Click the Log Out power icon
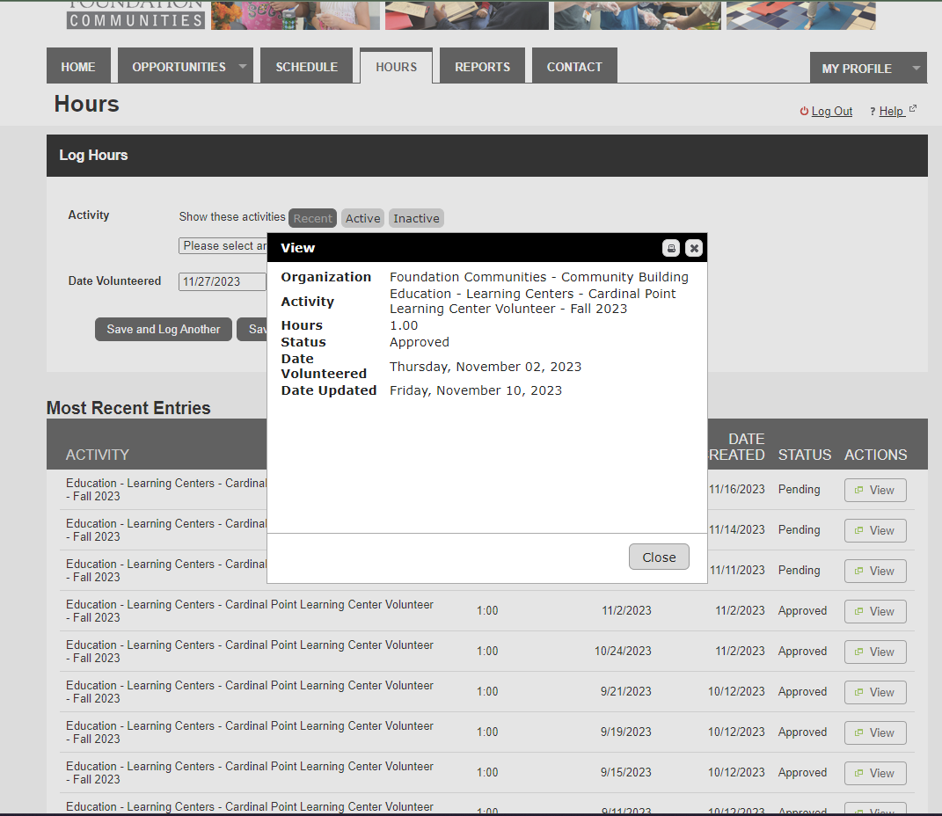This screenshot has height=816, width=942. point(804,111)
